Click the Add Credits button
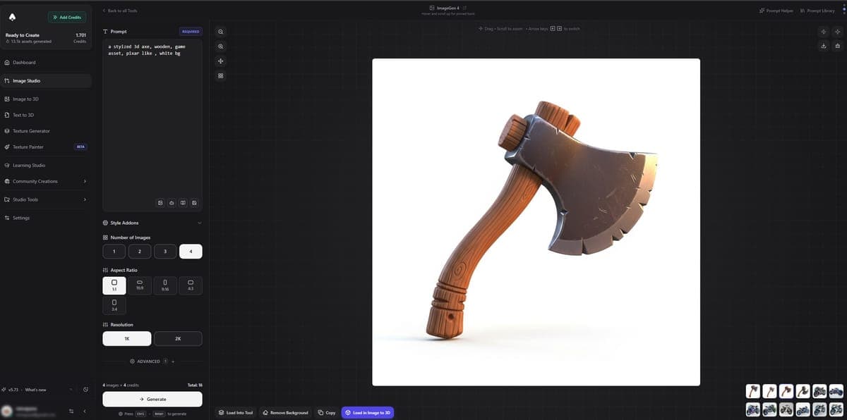The height and width of the screenshot is (420, 847). click(x=67, y=17)
